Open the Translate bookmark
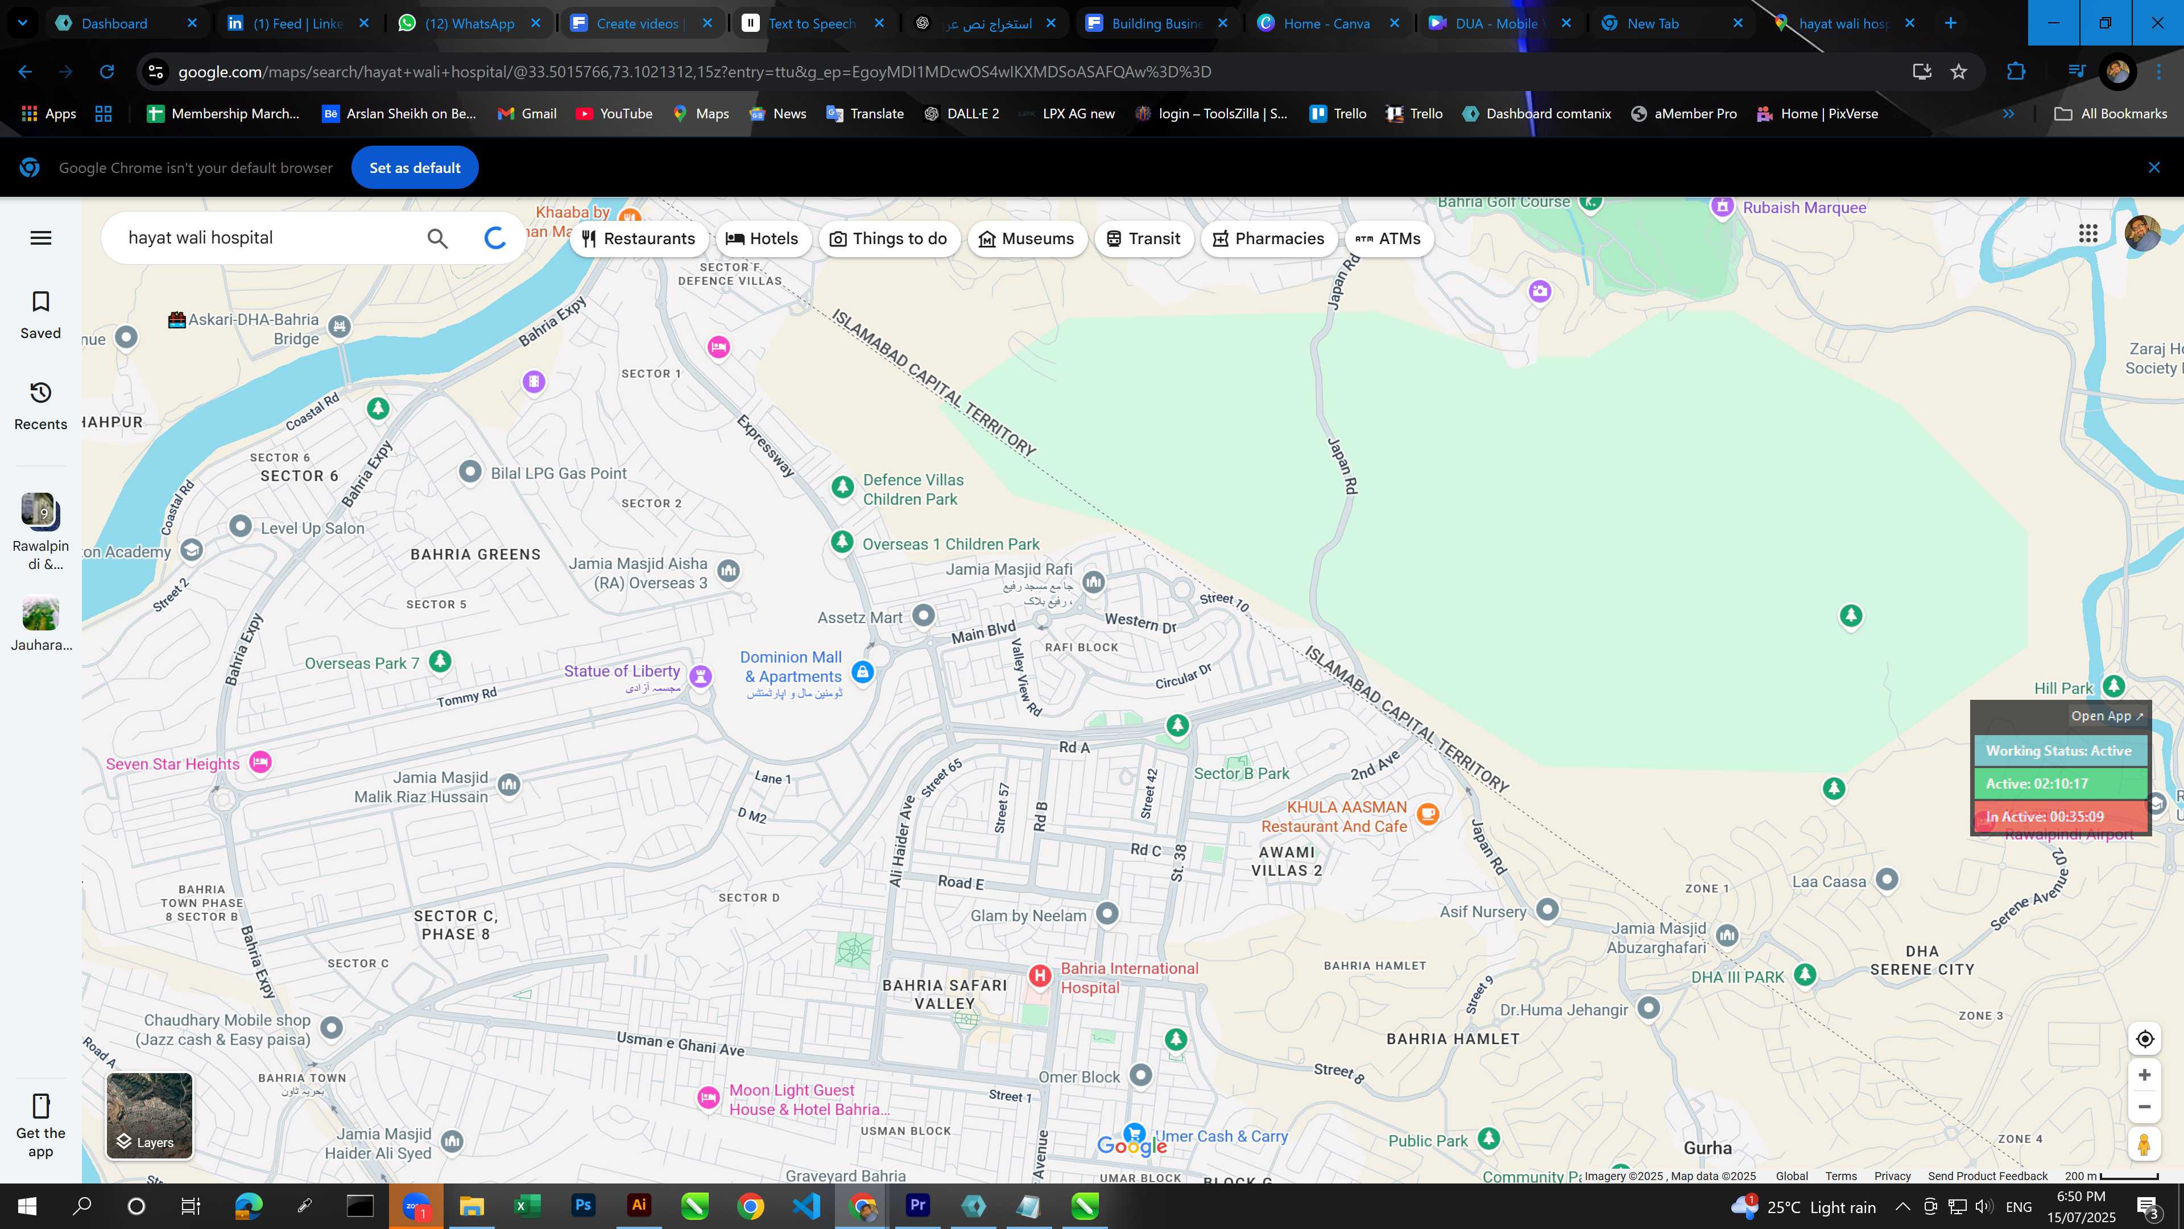Image resolution: width=2184 pixels, height=1229 pixels. (x=864, y=114)
